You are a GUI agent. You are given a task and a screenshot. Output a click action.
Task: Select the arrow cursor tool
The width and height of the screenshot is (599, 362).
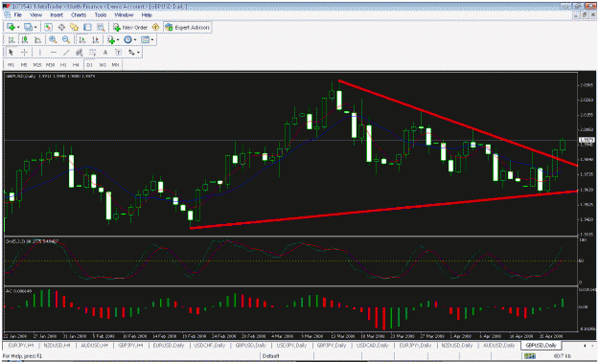11,53
